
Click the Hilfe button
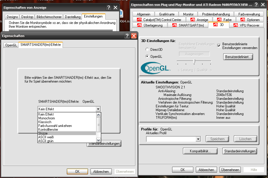254,170
